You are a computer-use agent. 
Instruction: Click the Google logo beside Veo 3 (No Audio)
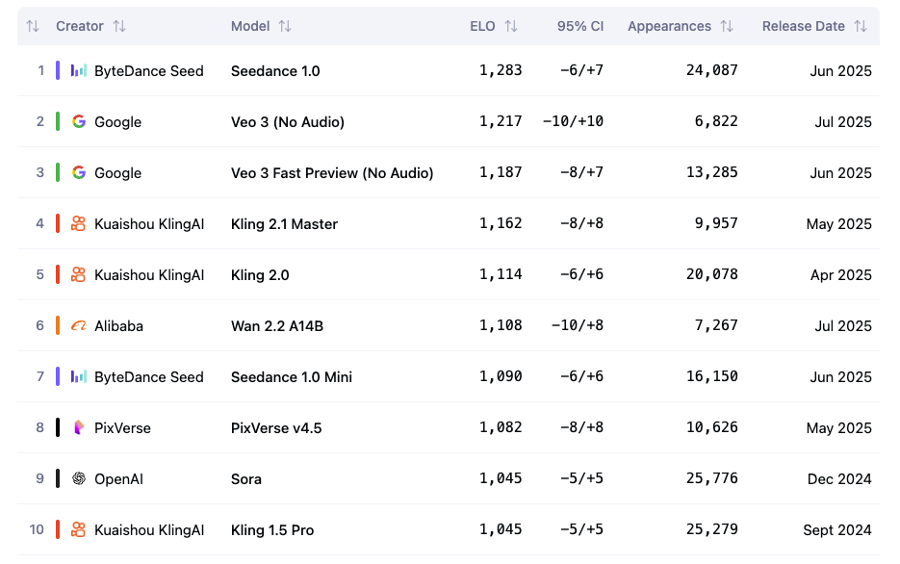tap(79, 121)
